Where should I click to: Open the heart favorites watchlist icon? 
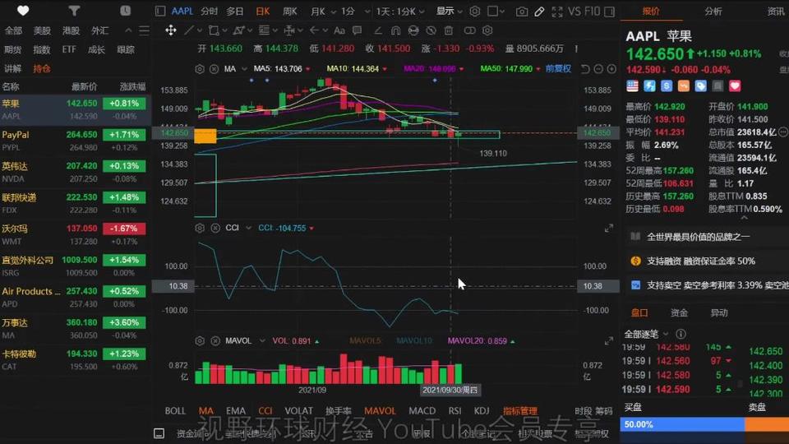click(23, 11)
